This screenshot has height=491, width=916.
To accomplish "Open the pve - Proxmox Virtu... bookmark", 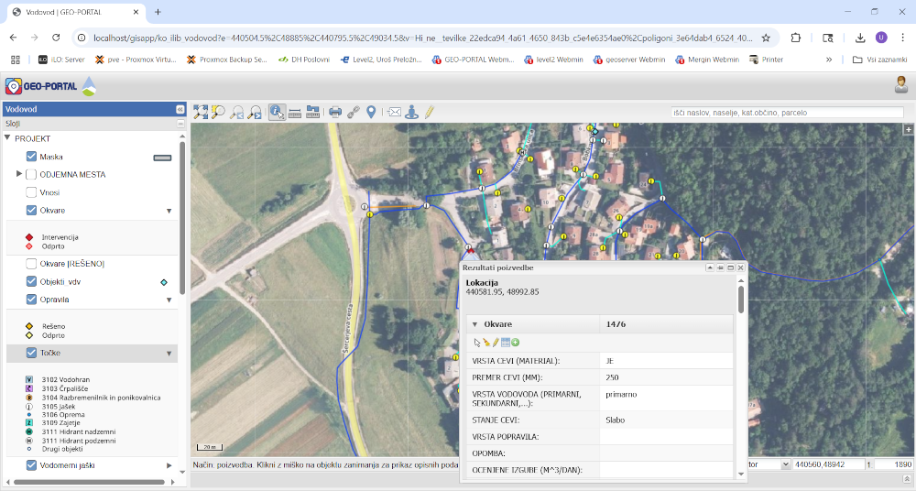I will pos(136,60).
